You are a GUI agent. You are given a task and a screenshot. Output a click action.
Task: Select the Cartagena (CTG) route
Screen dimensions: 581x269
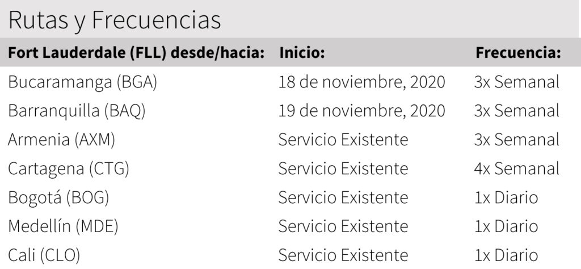pyautogui.click(x=69, y=168)
